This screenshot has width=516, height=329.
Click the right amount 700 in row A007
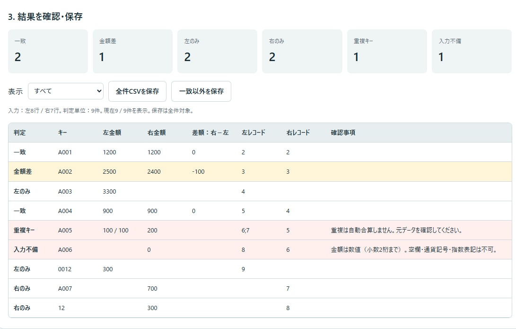152,288
